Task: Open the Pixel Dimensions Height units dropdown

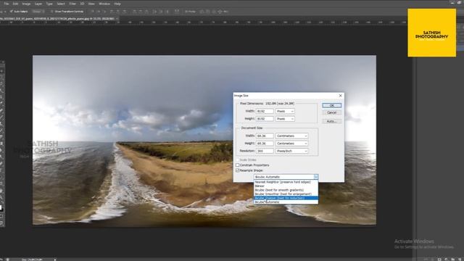Action: [285, 119]
